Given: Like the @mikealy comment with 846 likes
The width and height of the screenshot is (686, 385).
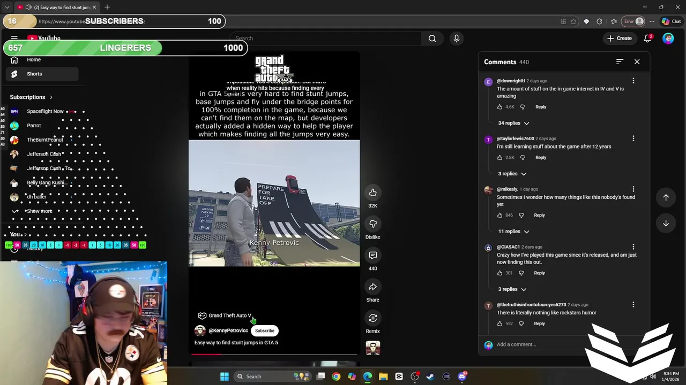Looking at the screenshot, I should 499,215.
